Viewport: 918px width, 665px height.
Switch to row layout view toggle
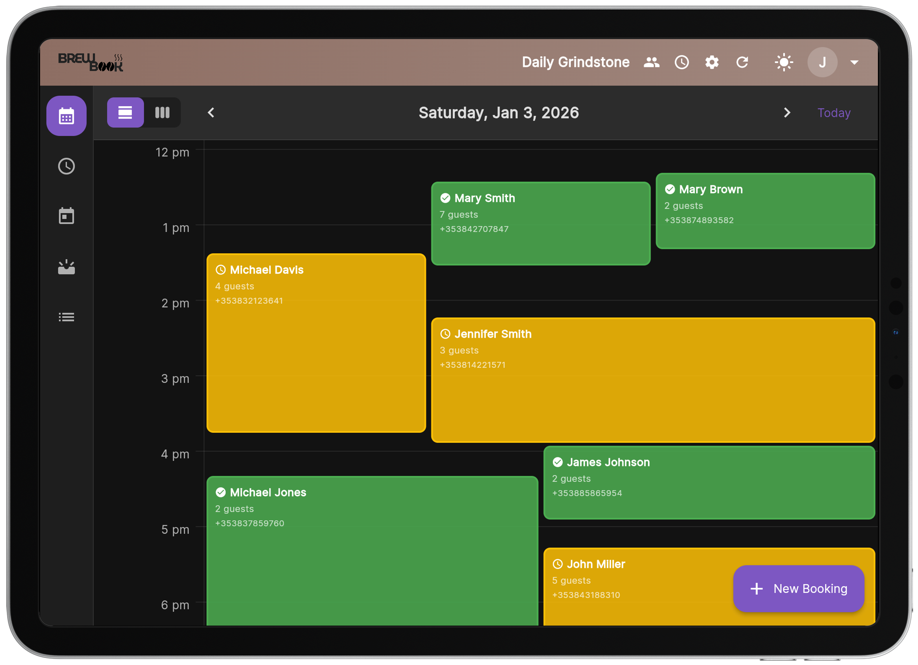[x=125, y=113]
